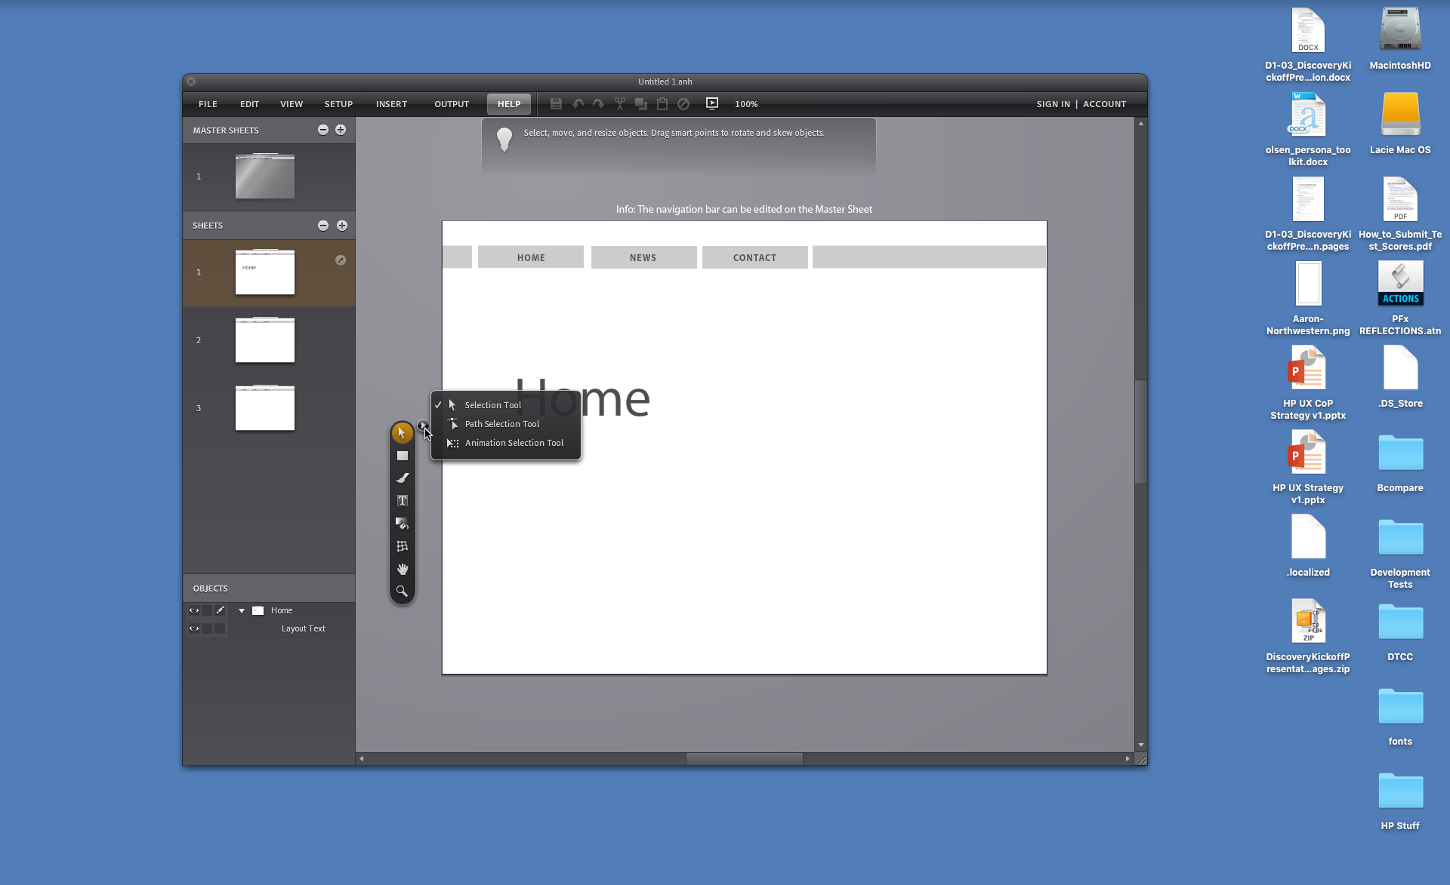
Task: Select sheet 2 thumbnail
Action: pyautogui.click(x=264, y=340)
